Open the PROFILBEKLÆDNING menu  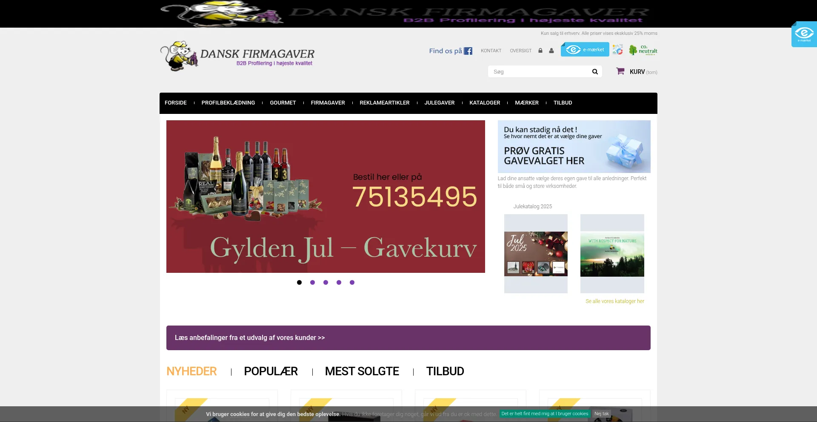coord(228,103)
